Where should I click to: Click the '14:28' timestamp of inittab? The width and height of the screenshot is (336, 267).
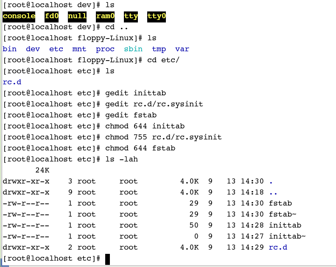coord(252,225)
